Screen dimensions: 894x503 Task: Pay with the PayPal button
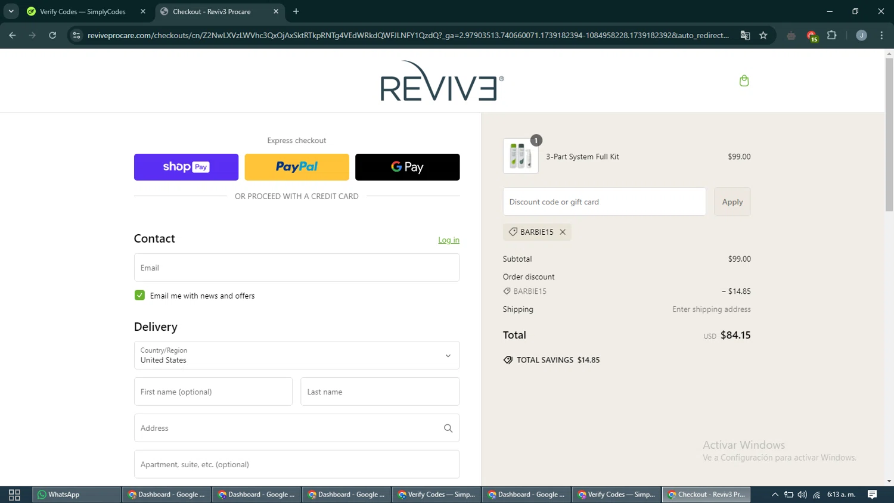pyautogui.click(x=297, y=167)
